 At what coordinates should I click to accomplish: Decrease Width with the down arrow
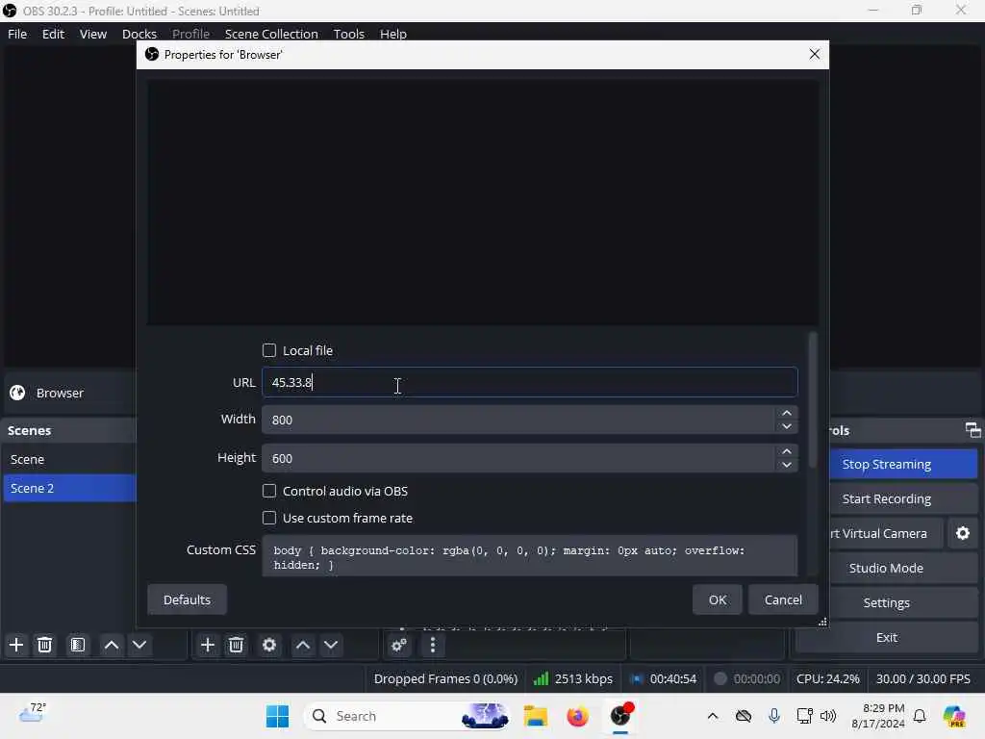click(x=787, y=426)
